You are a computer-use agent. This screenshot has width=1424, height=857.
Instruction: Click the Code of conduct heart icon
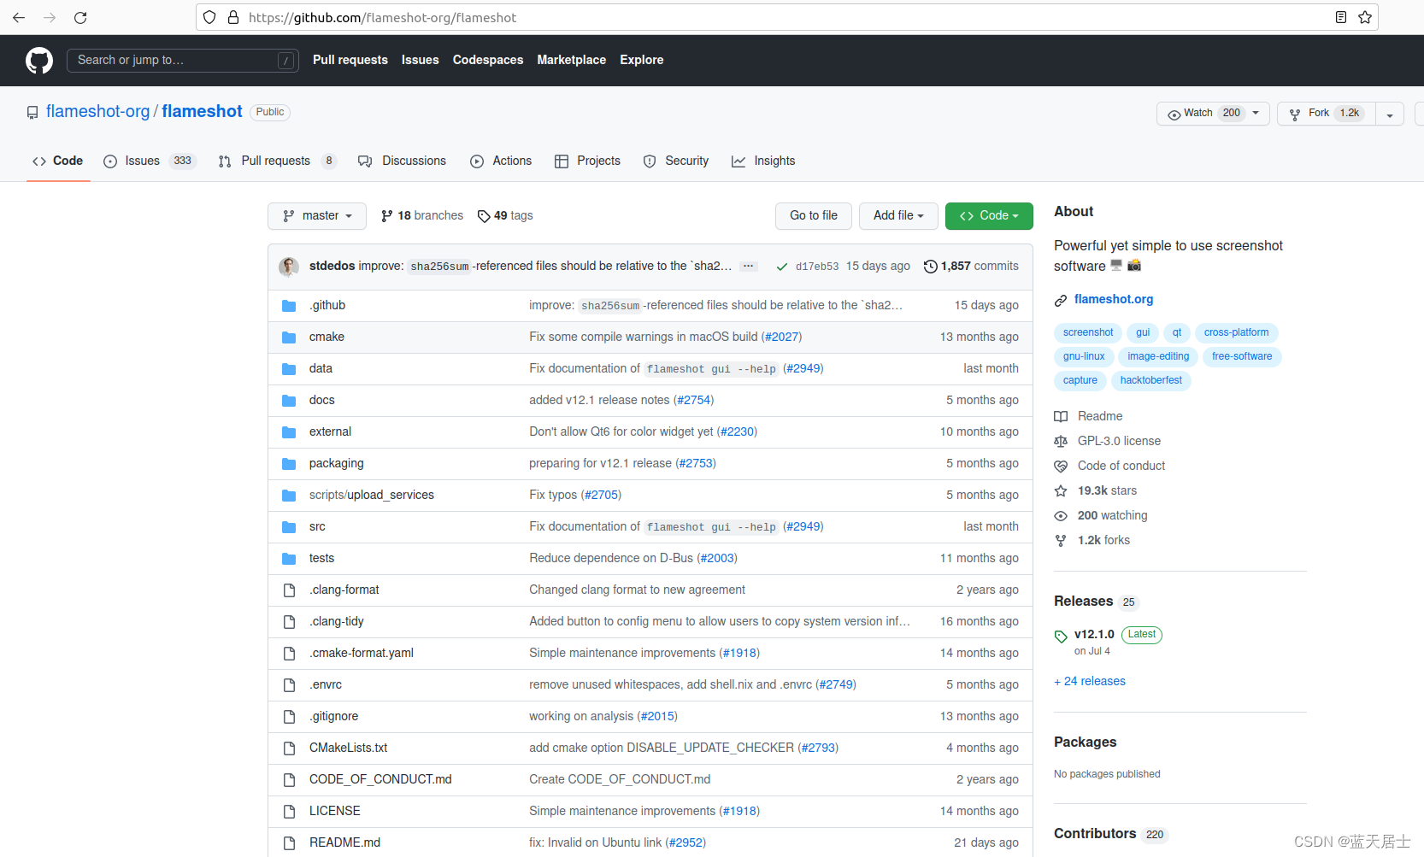[x=1061, y=467]
